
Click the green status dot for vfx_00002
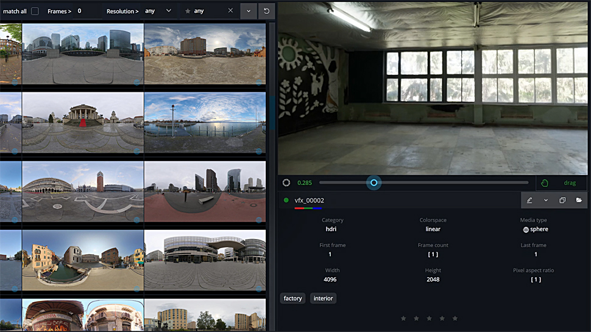[x=286, y=201]
